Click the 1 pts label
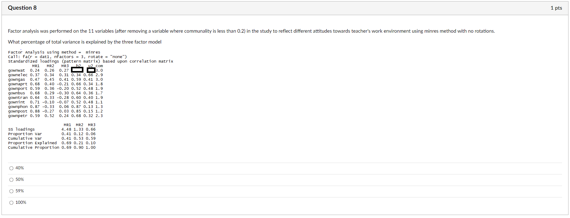Screen dimensions: 570x218 coord(556,8)
